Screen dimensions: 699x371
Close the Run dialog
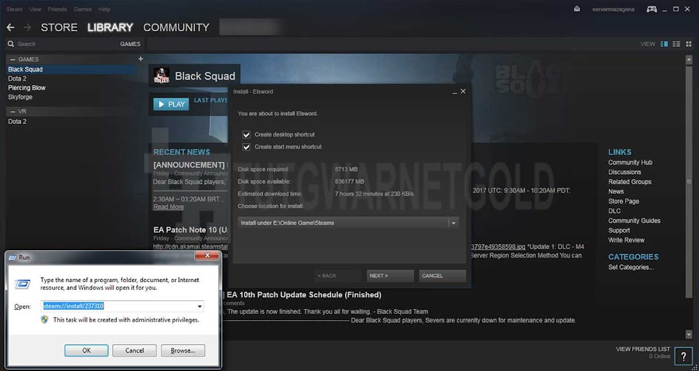[x=207, y=255]
